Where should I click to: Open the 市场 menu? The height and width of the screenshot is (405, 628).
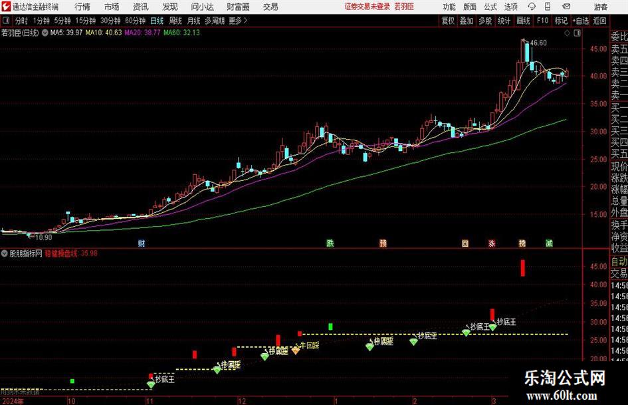click(x=112, y=7)
